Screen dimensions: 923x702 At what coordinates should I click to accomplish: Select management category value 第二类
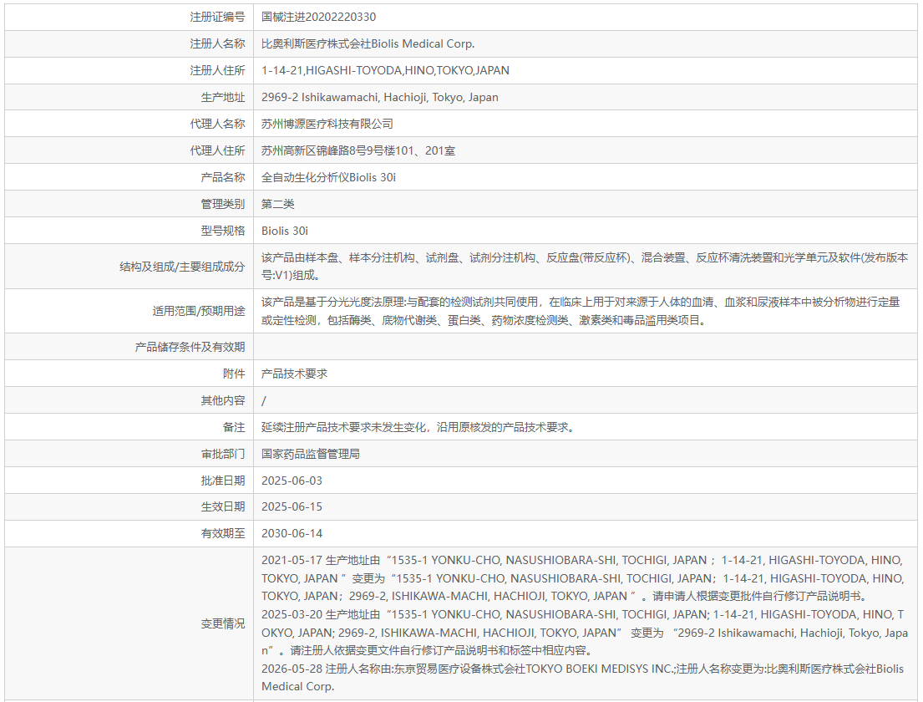pos(278,205)
